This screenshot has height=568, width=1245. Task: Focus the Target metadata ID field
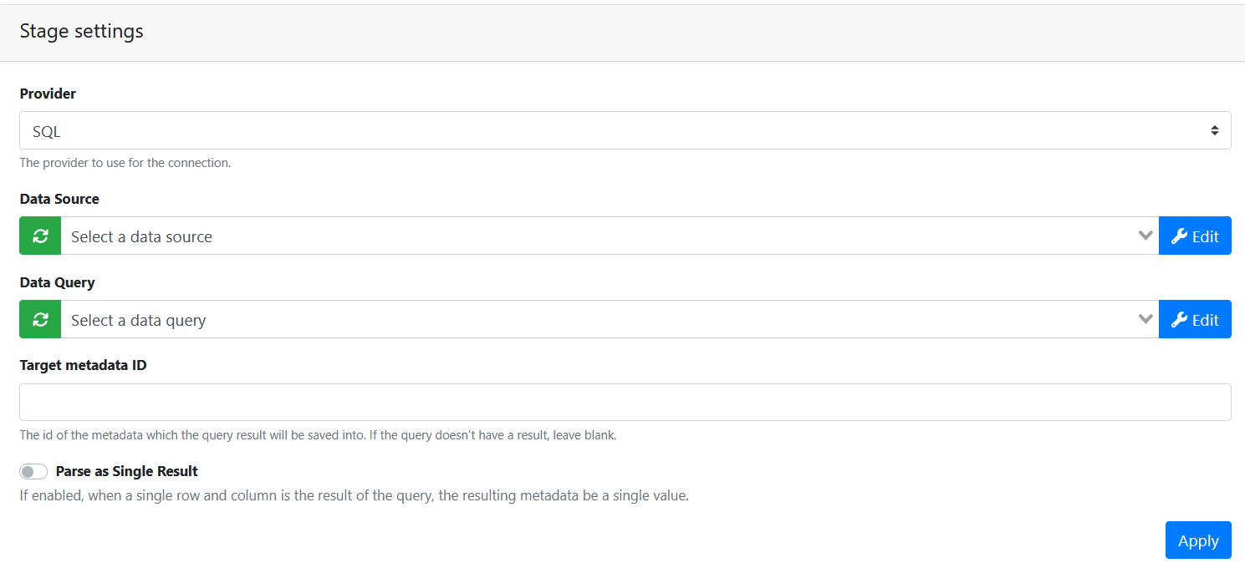tap(625, 403)
